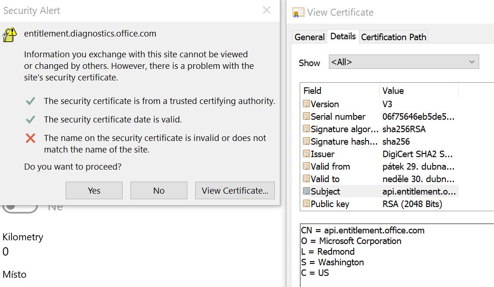Viewport: 494px width, 287px height.
Task: Click the Signature algorithm field icon
Action: [x=306, y=128]
